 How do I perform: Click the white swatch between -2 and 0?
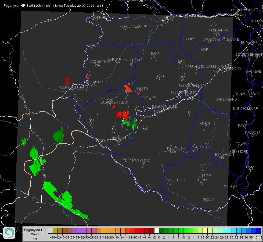coord(157,231)
